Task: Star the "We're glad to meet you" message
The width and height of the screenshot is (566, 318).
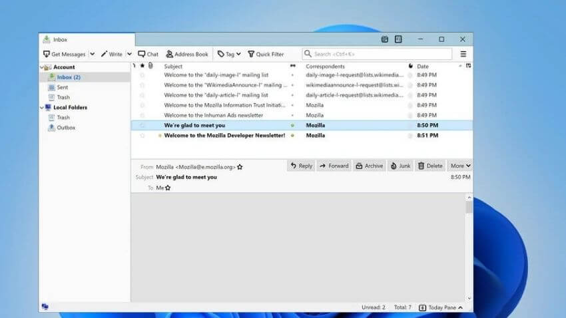Action: tap(142, 125)
